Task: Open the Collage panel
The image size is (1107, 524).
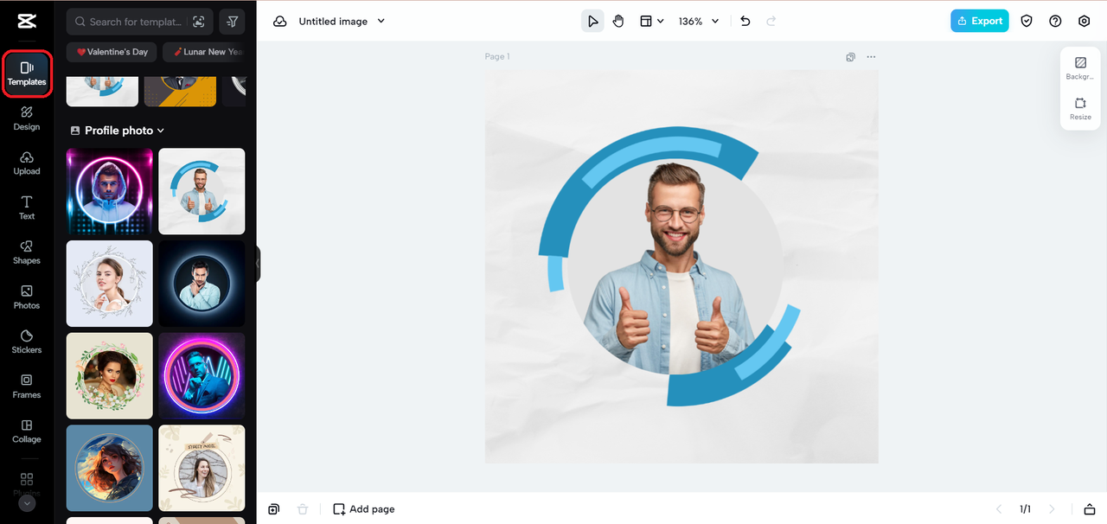Action: click(x=27, y=431)
